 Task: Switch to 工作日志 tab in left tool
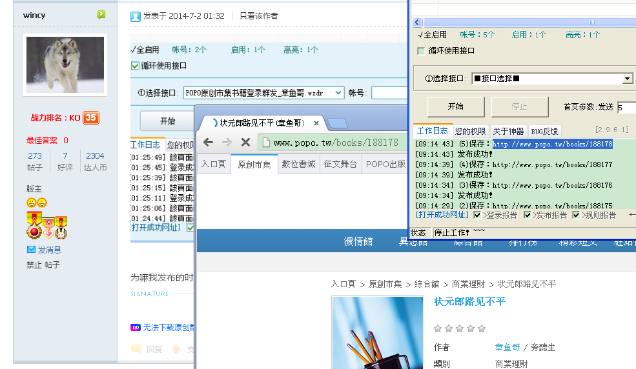[145, 145]
